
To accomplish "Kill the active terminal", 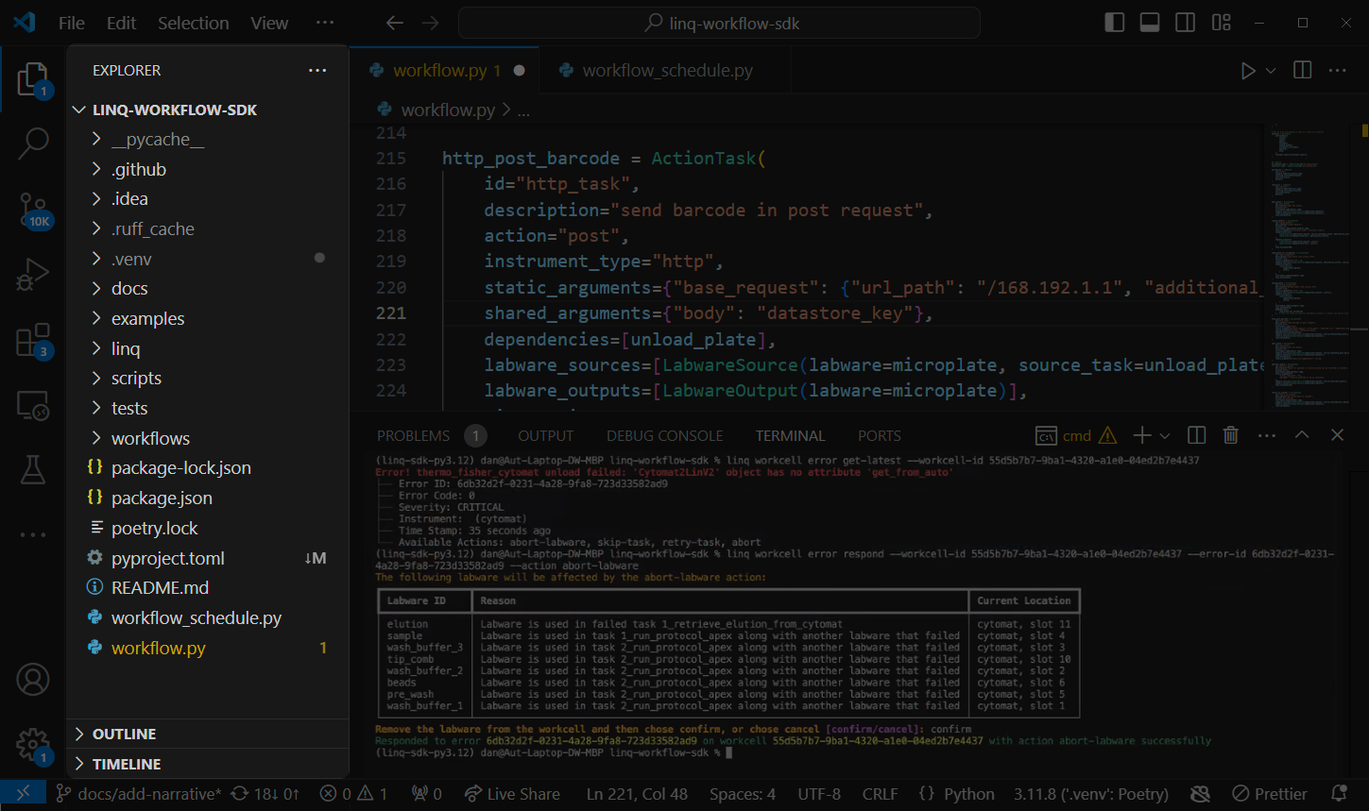I will pyautogui.click(x=1230, y=435).
